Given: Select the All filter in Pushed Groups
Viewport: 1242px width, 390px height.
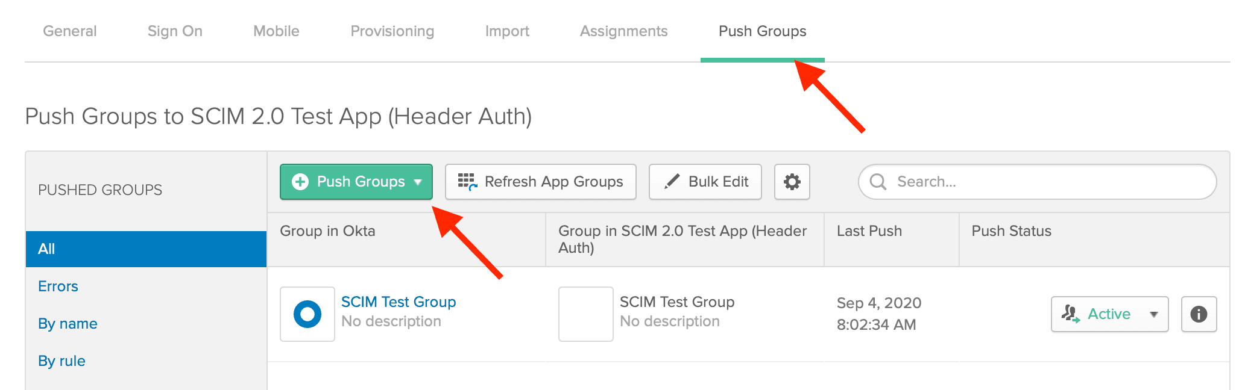Looking at the screenshot, I should pos(46,248).
